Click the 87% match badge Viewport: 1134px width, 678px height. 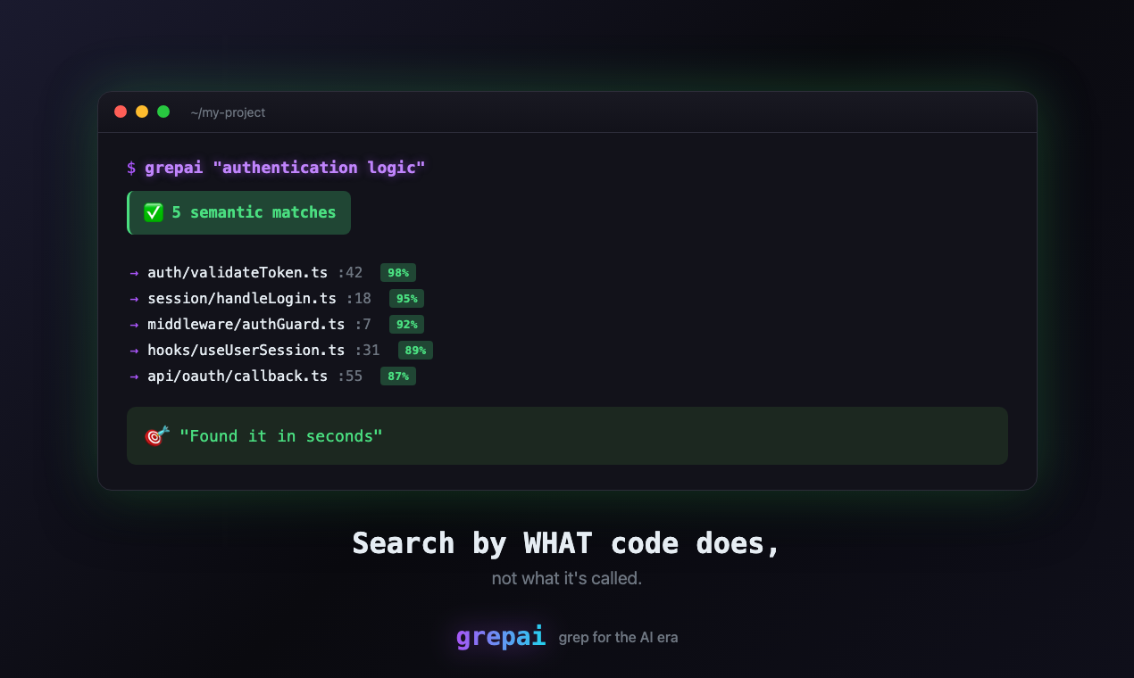point(398,376)
